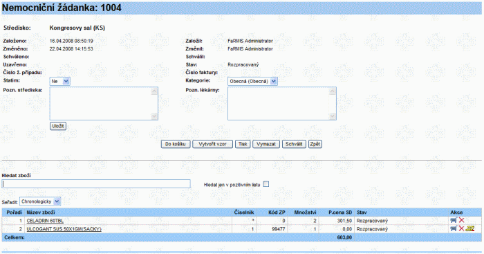Click the Založeno date 16.04.2008 08:50:19
Viewport: 484px width, 254px height.
tap(71, 41)
